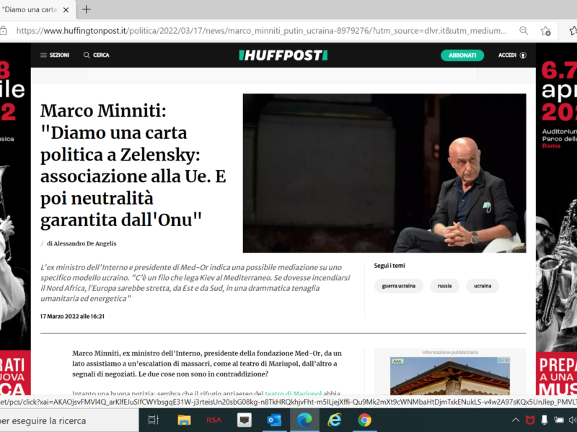Switch to Microsoft Edge on taskbar
The height and width of the screenshot is (432, 577).
click(304, 420)
